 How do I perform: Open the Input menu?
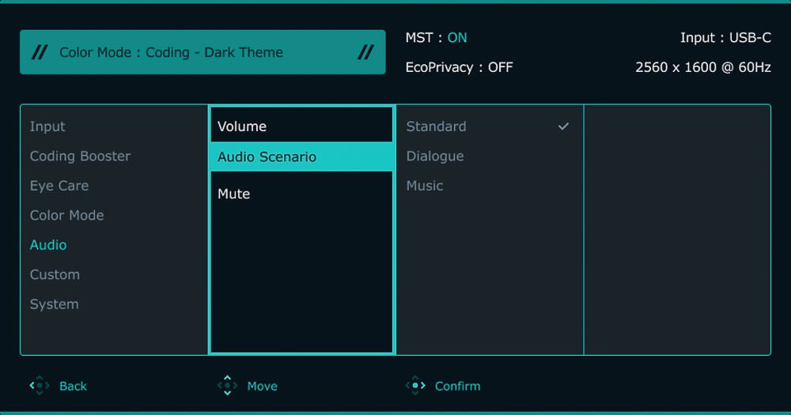click(x=47, y=126)
